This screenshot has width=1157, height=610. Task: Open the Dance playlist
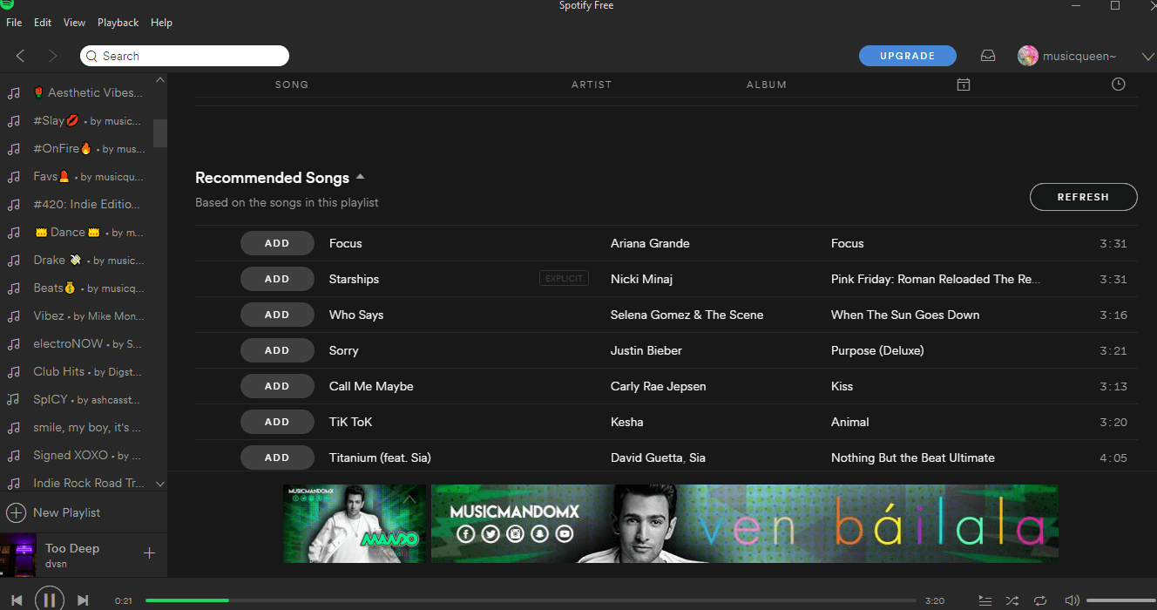coord(88,233)
